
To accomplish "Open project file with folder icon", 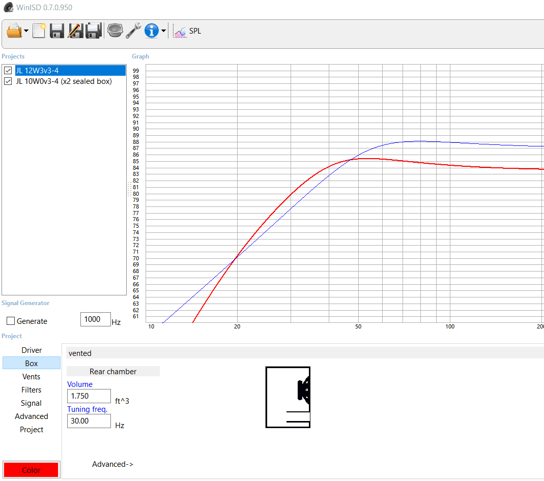I will (14, 31).
